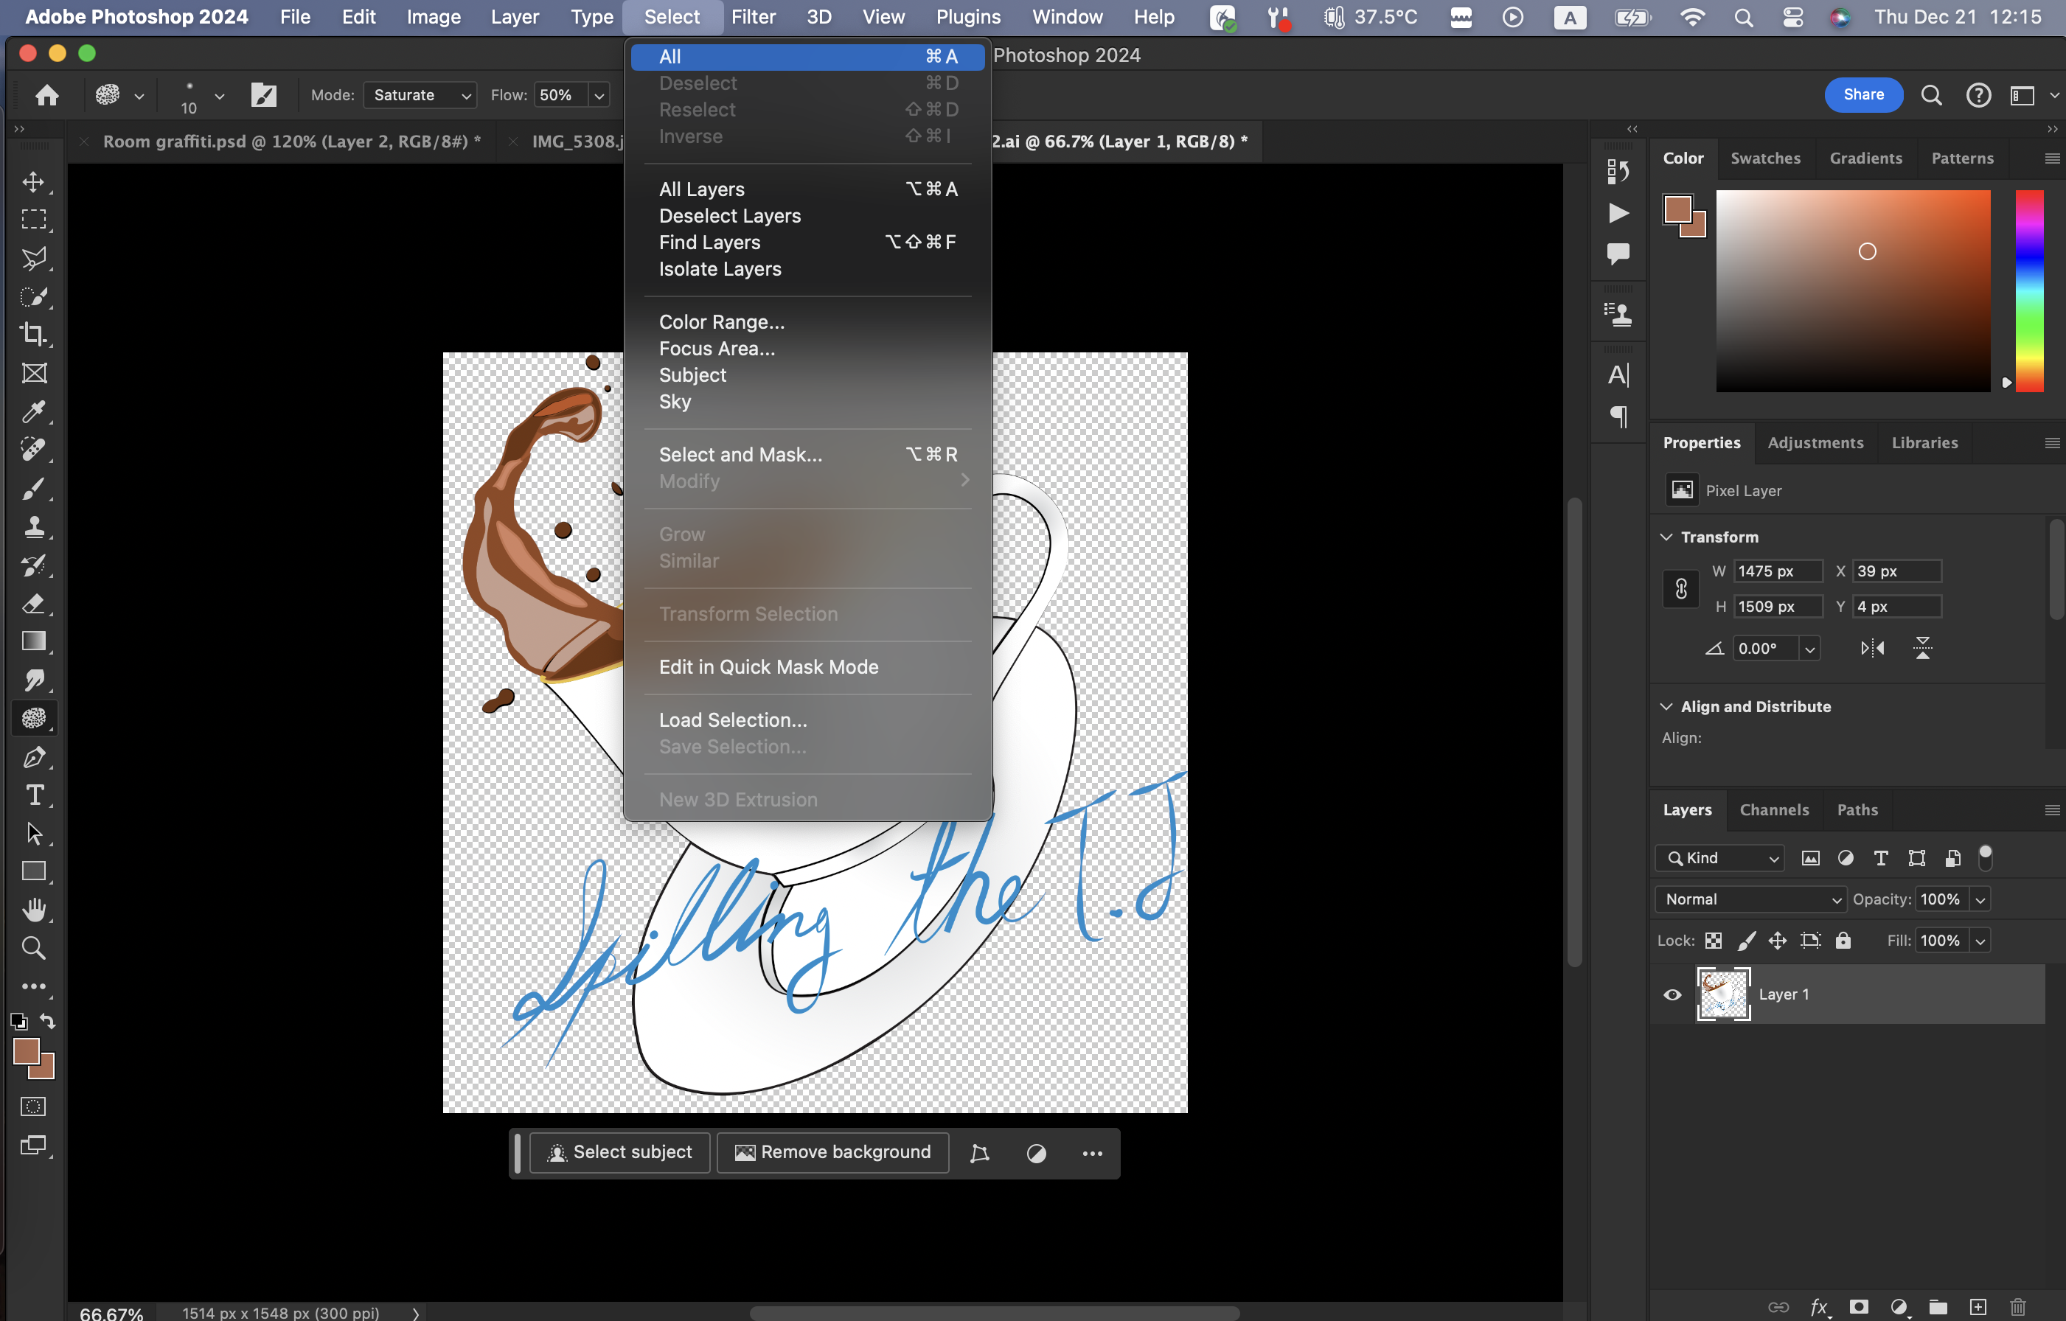Click the delete layer trash icon
The image size is (2066, 1321).
tap(2017, 1307)
